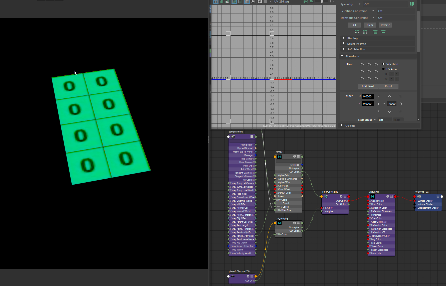Adjust the texture dim slider in UV toolbar

pyautogui.click(x=322, y=1)
